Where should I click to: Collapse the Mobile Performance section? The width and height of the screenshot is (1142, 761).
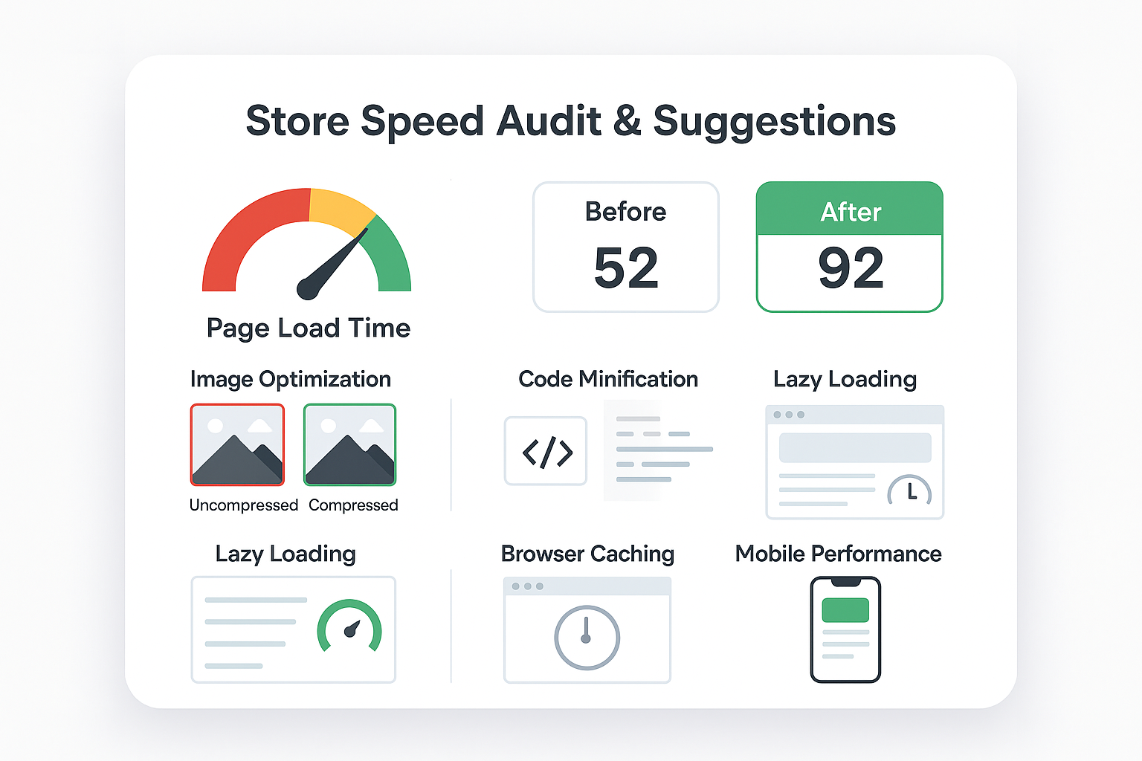click(x=838, y=554)
